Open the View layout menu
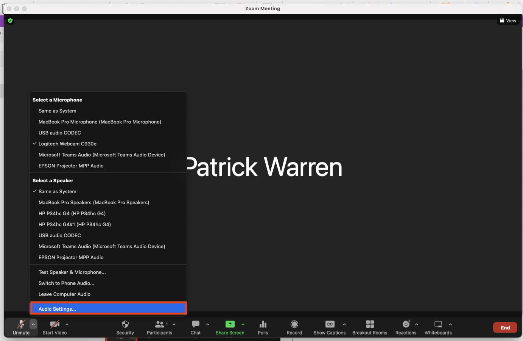The height and width of the screenshot is (341, 523). [x=508, y=20]
